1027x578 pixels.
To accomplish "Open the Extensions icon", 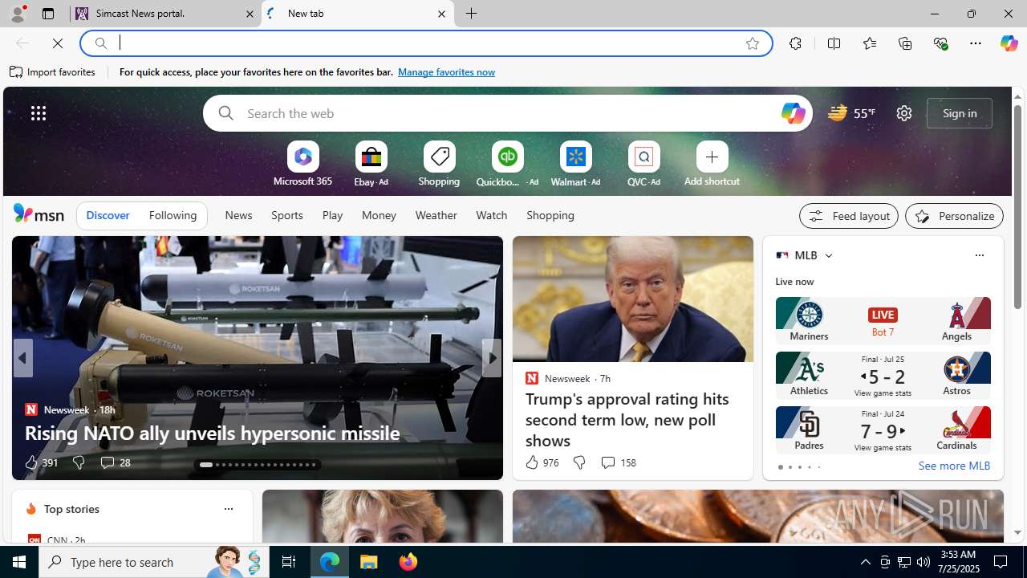I will tap(795, 43).
